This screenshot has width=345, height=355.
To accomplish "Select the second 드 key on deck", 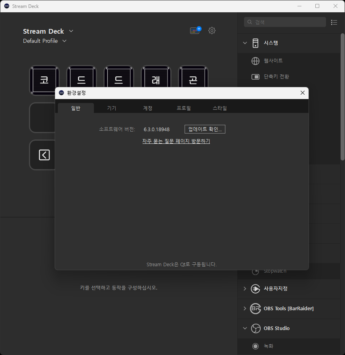I will 118,77.
